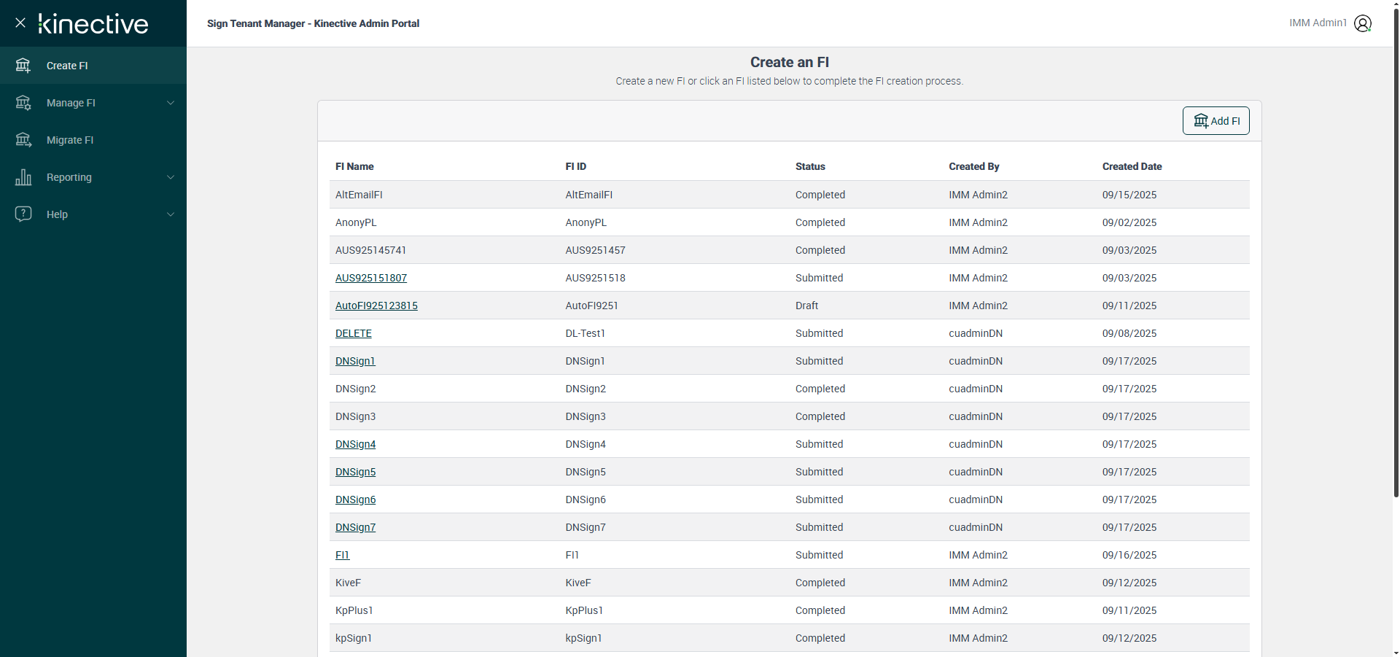The height and width of the screenshot is (657, 1400).
Task: Select Migrate FI menu item
Action: (x=70, y=140)
